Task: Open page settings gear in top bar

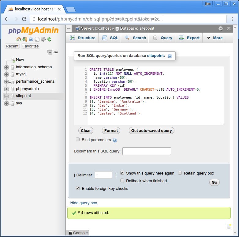Action: [x=221, y=28]
